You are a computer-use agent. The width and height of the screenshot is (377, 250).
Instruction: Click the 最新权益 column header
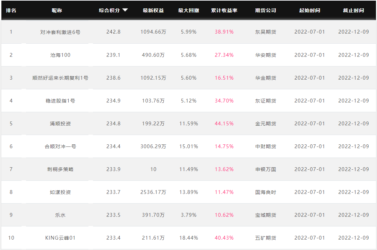point(153,10)
